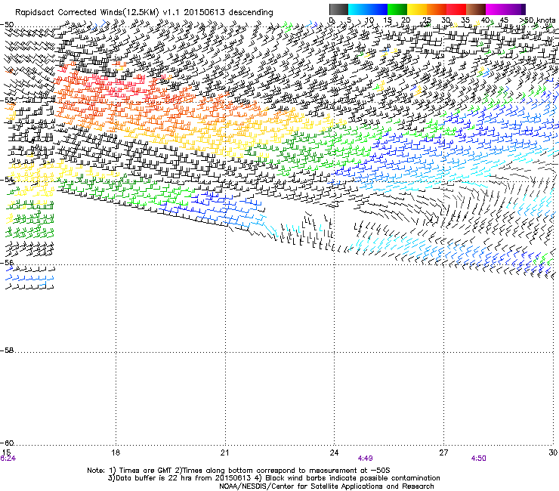Select the '-60' latitude axis label
Image resolution: width=559 pixels, height=491 pixels.
7,443
